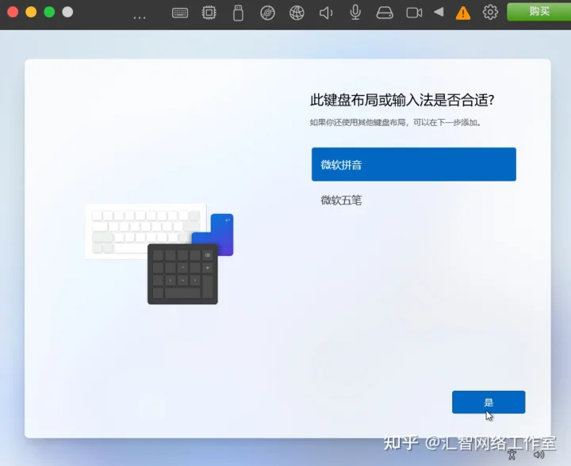Click the microphone icon in toolbar
Image resolution: width=571 pixels, height=466 pixels.
click(x=355, y=13)
